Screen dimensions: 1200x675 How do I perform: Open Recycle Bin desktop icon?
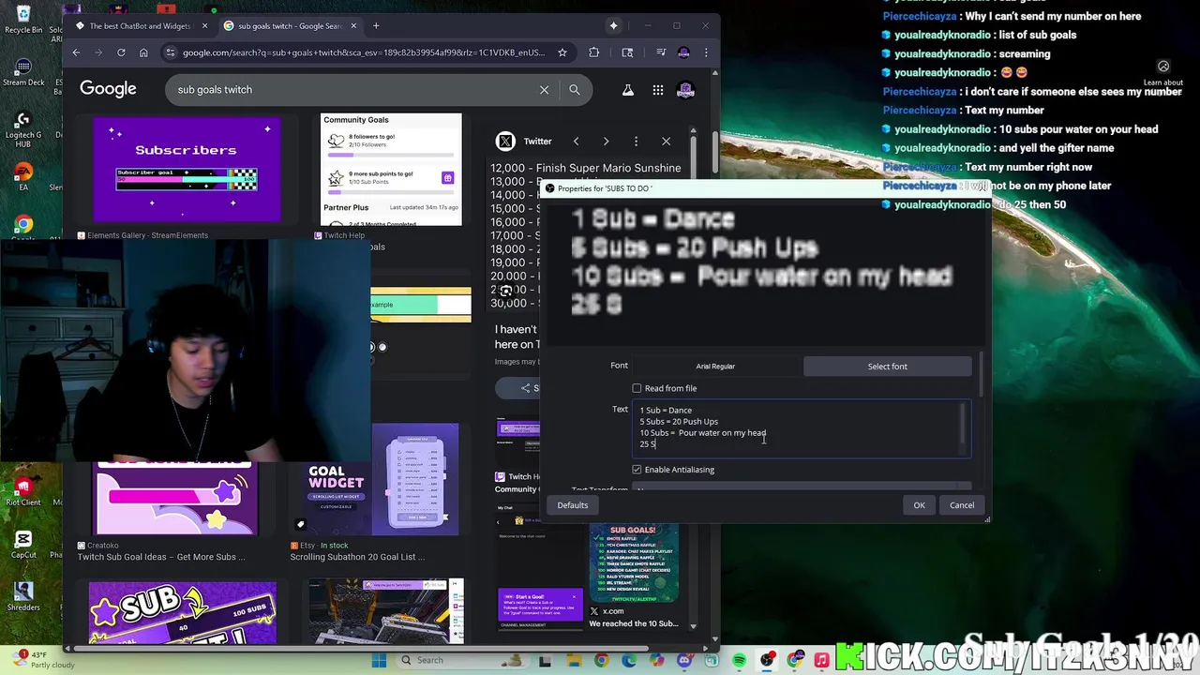point(23,20)
